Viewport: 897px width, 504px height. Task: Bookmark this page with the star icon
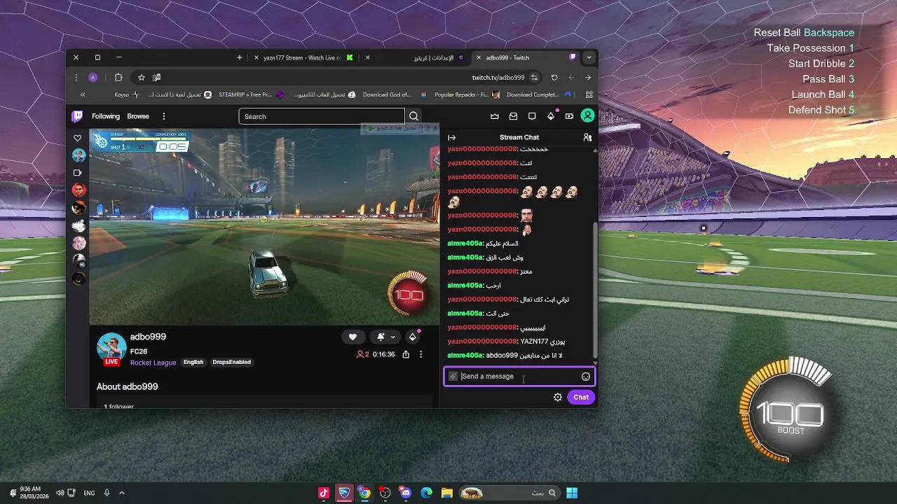pyautogui.click(x=141, y=78)
